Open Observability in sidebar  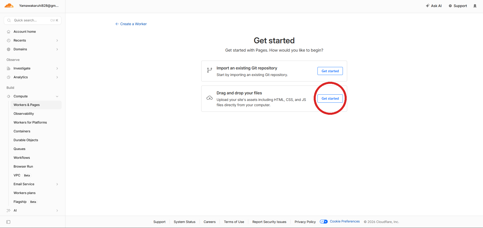(24, 114)
